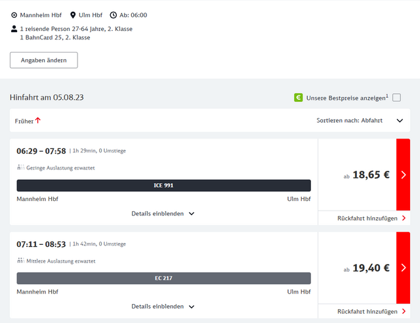Click occupancy icon for Mittlere Auslastung

pyautogui.click(x=20, y=261)
